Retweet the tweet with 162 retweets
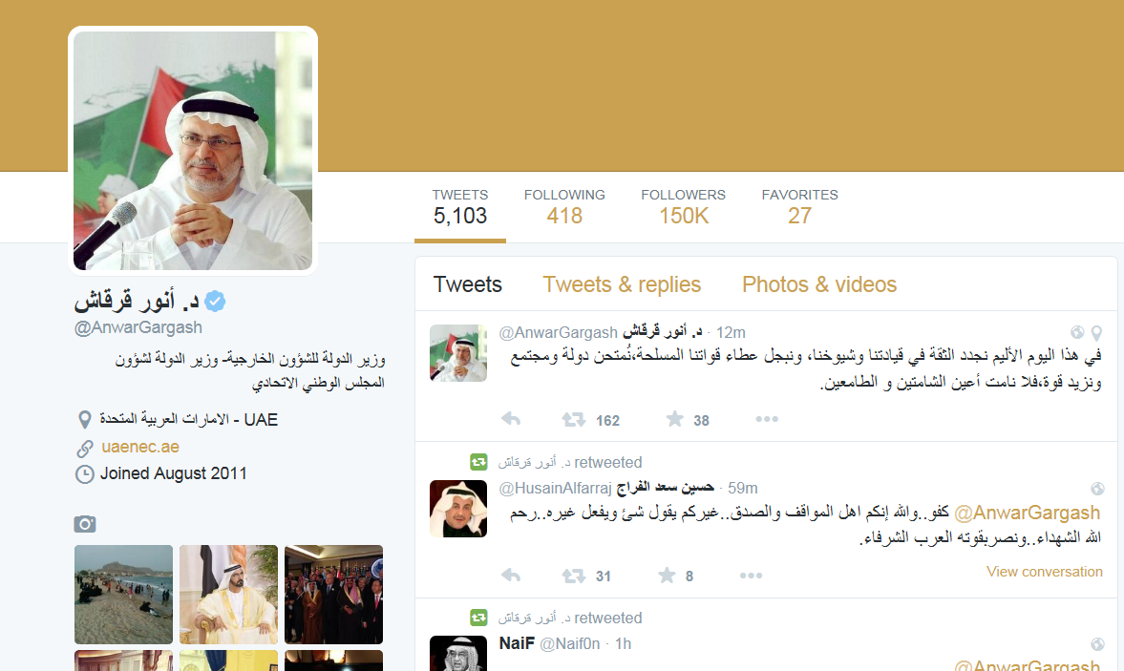Image resolution: width=1124 pixels, height=671 pixels. (x=574, y=419)
